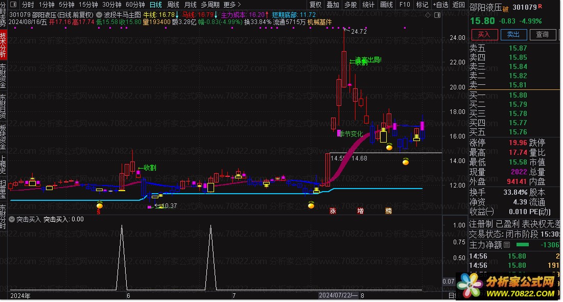563x302 pixels.
Task: Expand the 更多 periods menu
Action: 232,5
